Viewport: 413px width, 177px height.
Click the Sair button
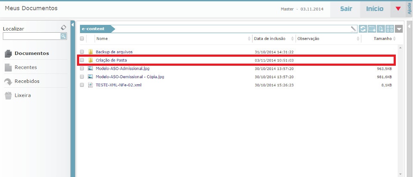346,9
